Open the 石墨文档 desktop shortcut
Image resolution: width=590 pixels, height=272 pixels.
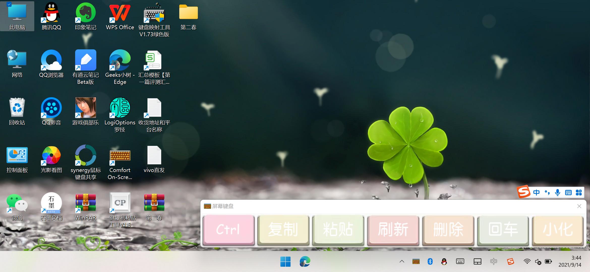51,203
